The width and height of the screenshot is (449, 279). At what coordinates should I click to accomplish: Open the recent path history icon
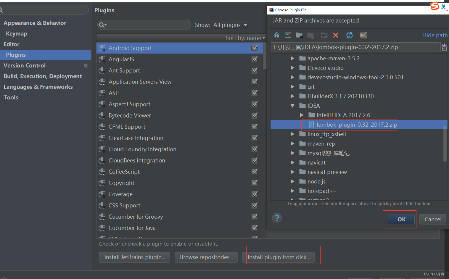coord(444,47)
